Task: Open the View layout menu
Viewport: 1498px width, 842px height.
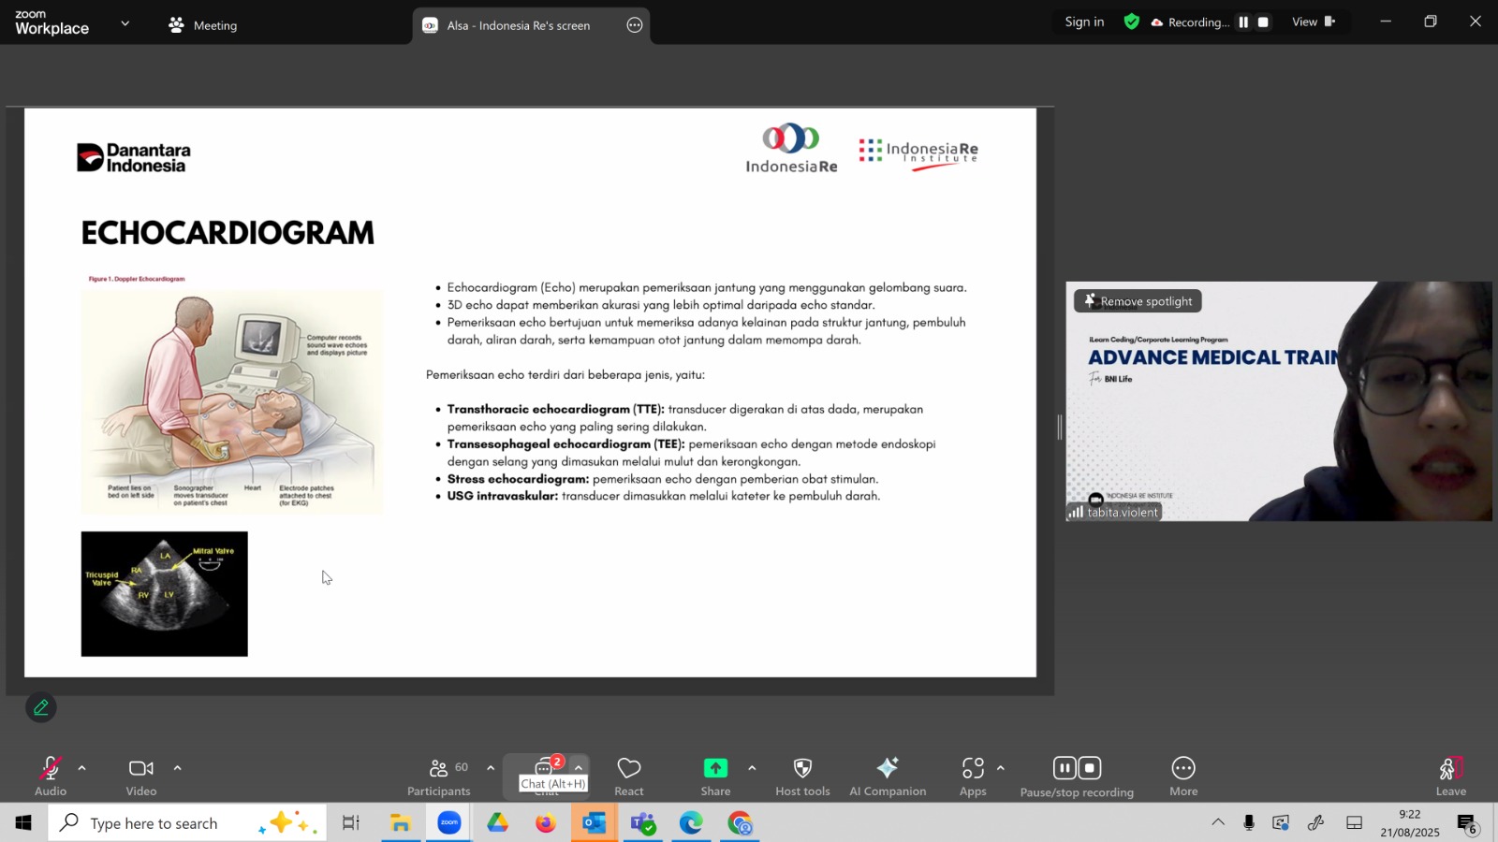Action: [x=1313, y=22]
